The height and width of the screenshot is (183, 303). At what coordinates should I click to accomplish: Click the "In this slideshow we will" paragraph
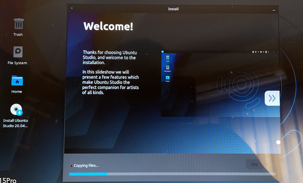[111, 82]
